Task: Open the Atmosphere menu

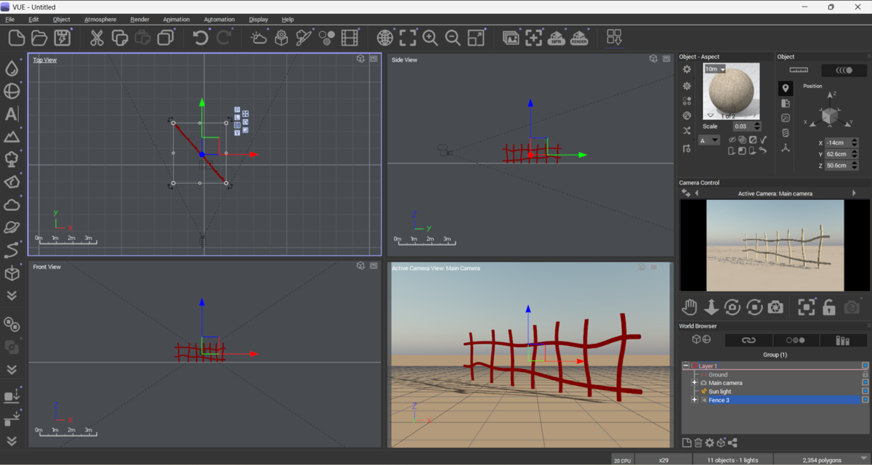Action: pos(100,20)
